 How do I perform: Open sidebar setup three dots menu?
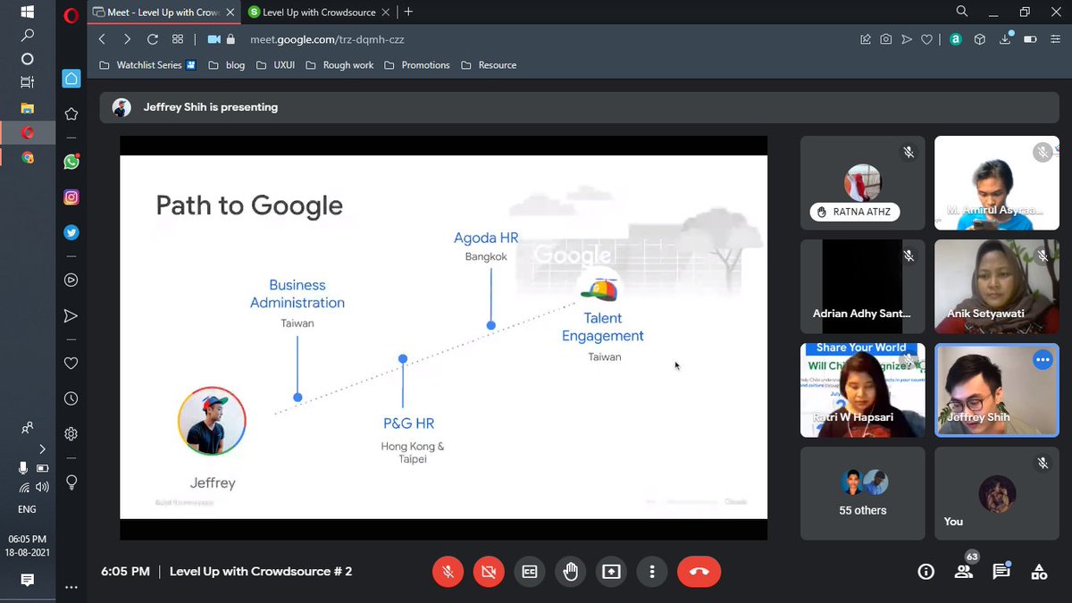pos(71,588)
